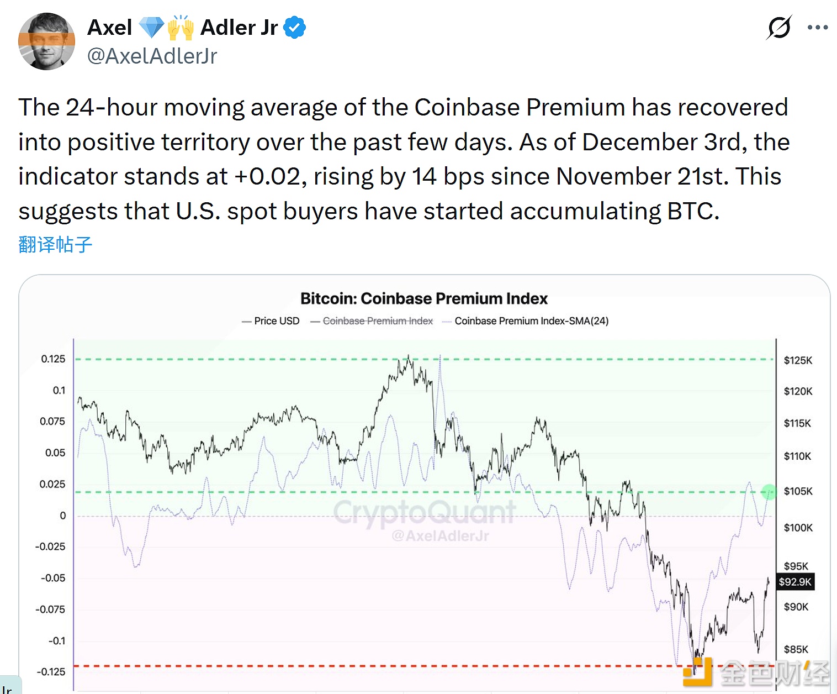Toggle the Price USD legend series
The image size is (837, 694).
click(x=271, y=321)
